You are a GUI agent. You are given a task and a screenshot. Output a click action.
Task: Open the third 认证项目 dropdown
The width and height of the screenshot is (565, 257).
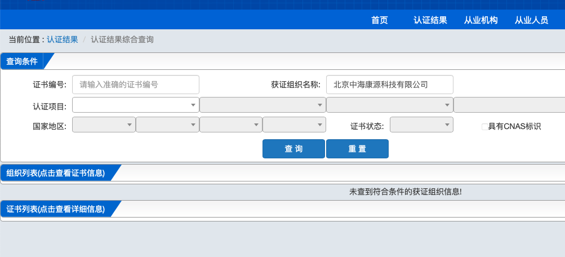[x=389, y=105]
